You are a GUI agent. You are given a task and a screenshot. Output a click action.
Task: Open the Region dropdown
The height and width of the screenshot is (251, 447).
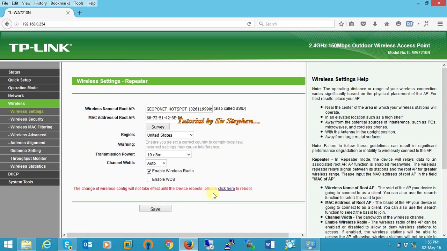tap(170, 135)
